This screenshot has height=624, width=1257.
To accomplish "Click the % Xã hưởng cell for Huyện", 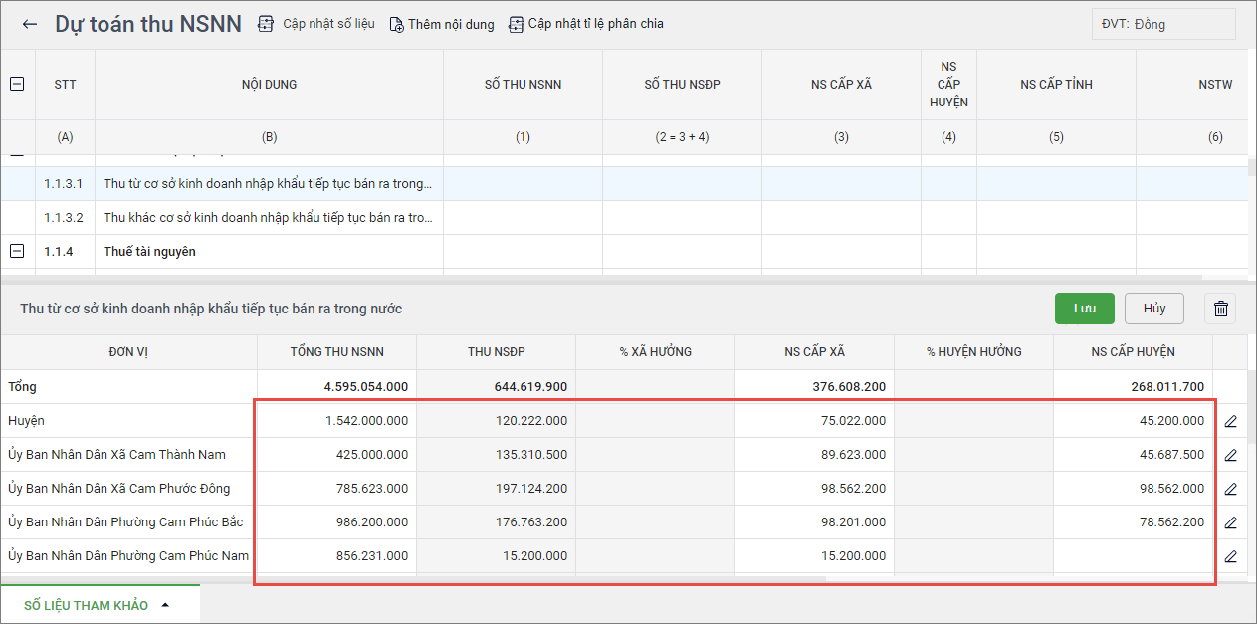I will pyautogui.click(x=655, y=421).
